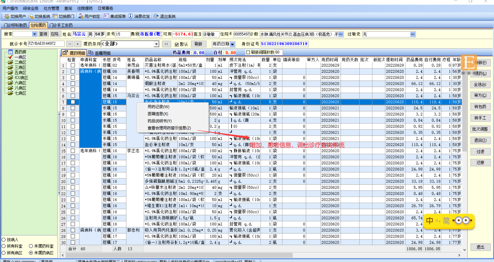Click the 批次调整 button
494x262 pixels.
(x=480, y=129)
